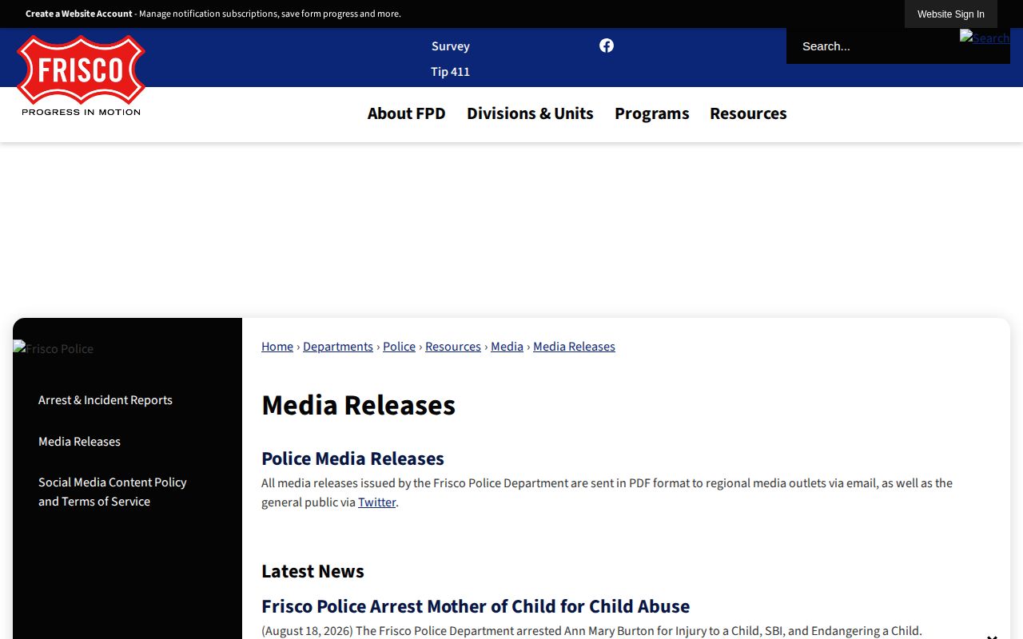Click the Latest News heading
Viewport: 1023px width, 639px height.
tap(312, 571)
